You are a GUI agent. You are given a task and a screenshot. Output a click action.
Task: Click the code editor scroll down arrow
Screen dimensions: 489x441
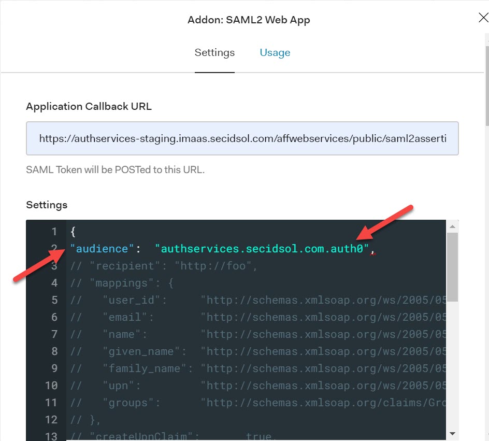(452, 434)
